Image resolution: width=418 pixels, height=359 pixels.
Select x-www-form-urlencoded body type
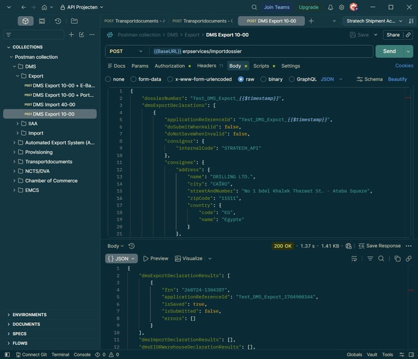[170, 79]
